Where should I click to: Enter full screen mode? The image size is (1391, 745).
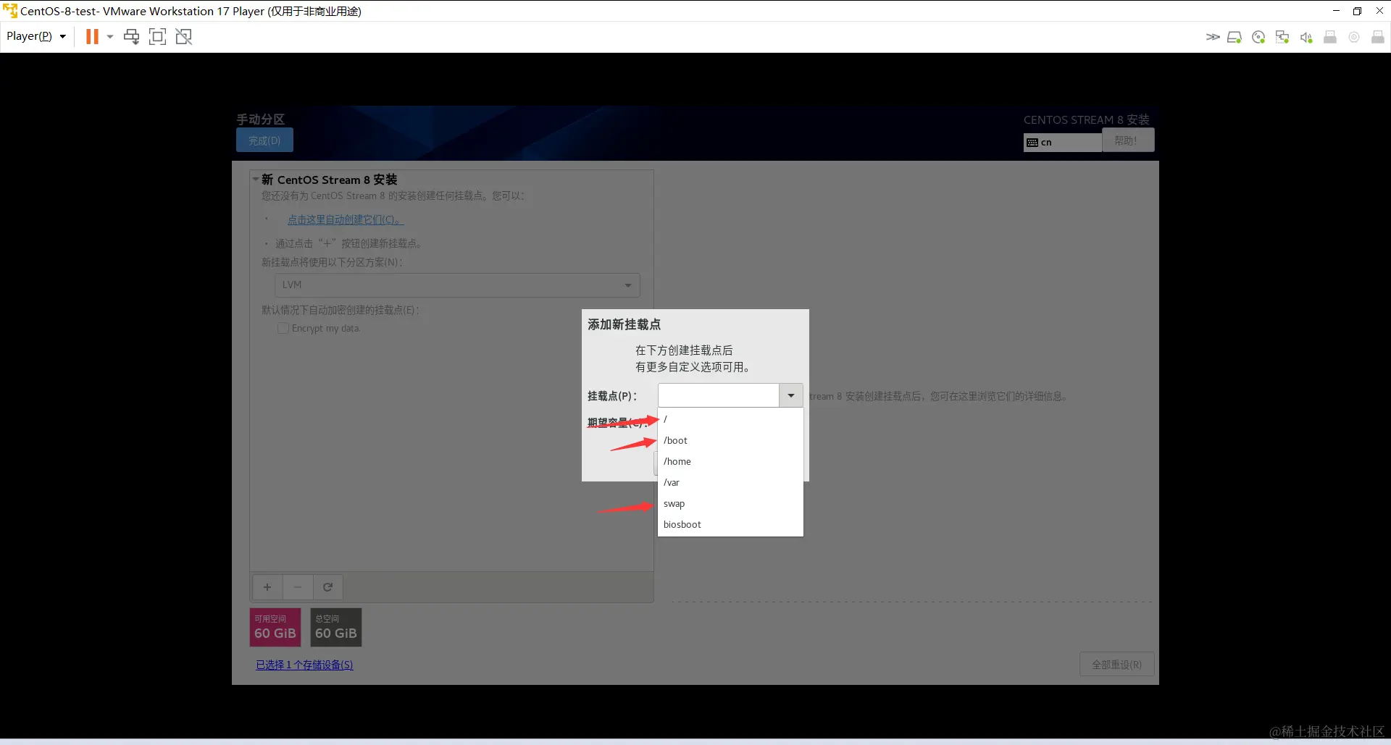158,36
